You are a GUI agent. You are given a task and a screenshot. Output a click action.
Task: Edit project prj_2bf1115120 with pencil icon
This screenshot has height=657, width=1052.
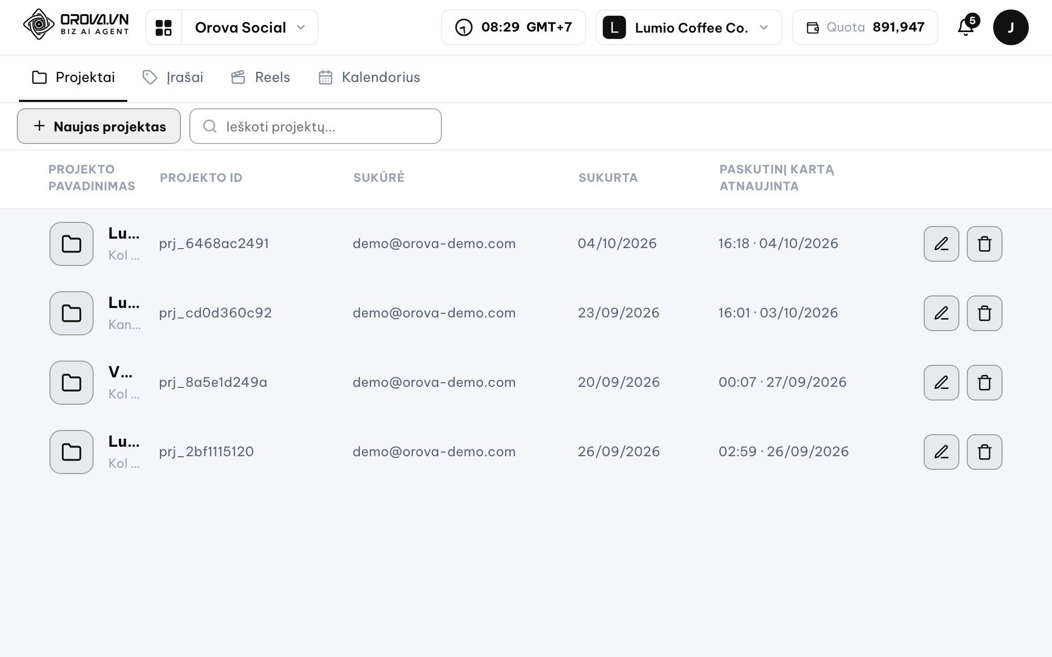942,452
